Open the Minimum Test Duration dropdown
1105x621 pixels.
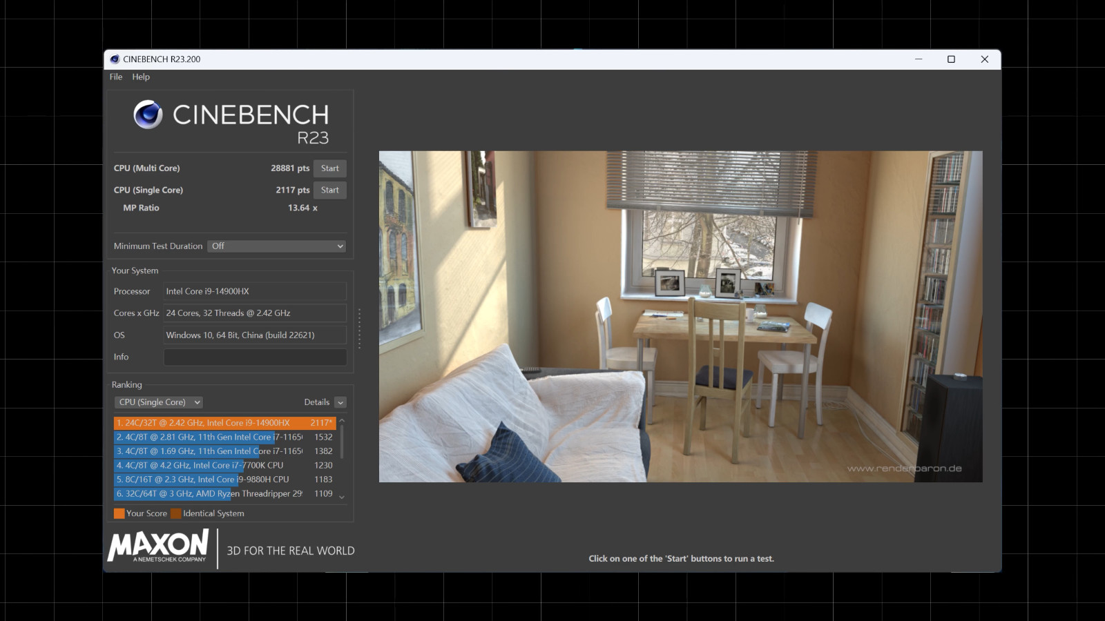(x=276, y=246)
